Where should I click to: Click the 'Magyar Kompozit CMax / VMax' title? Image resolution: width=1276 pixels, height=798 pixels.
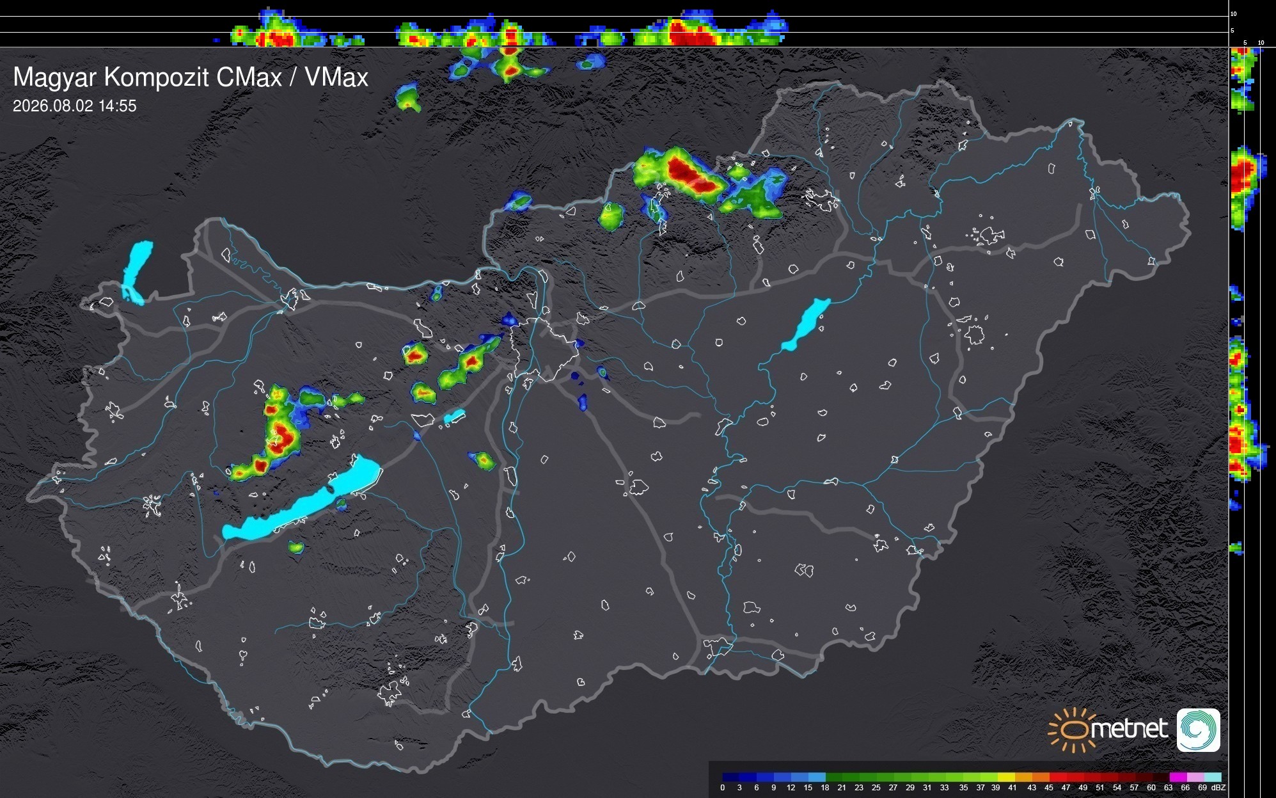191,77
